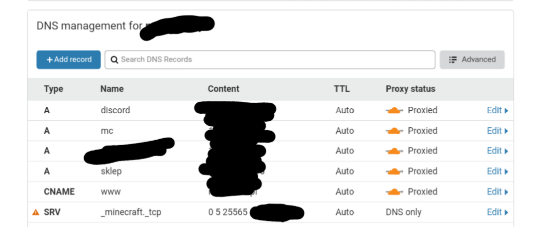Open Edit on the www CNAME record
The image size is (540, 227).
(x=497, y=192)
